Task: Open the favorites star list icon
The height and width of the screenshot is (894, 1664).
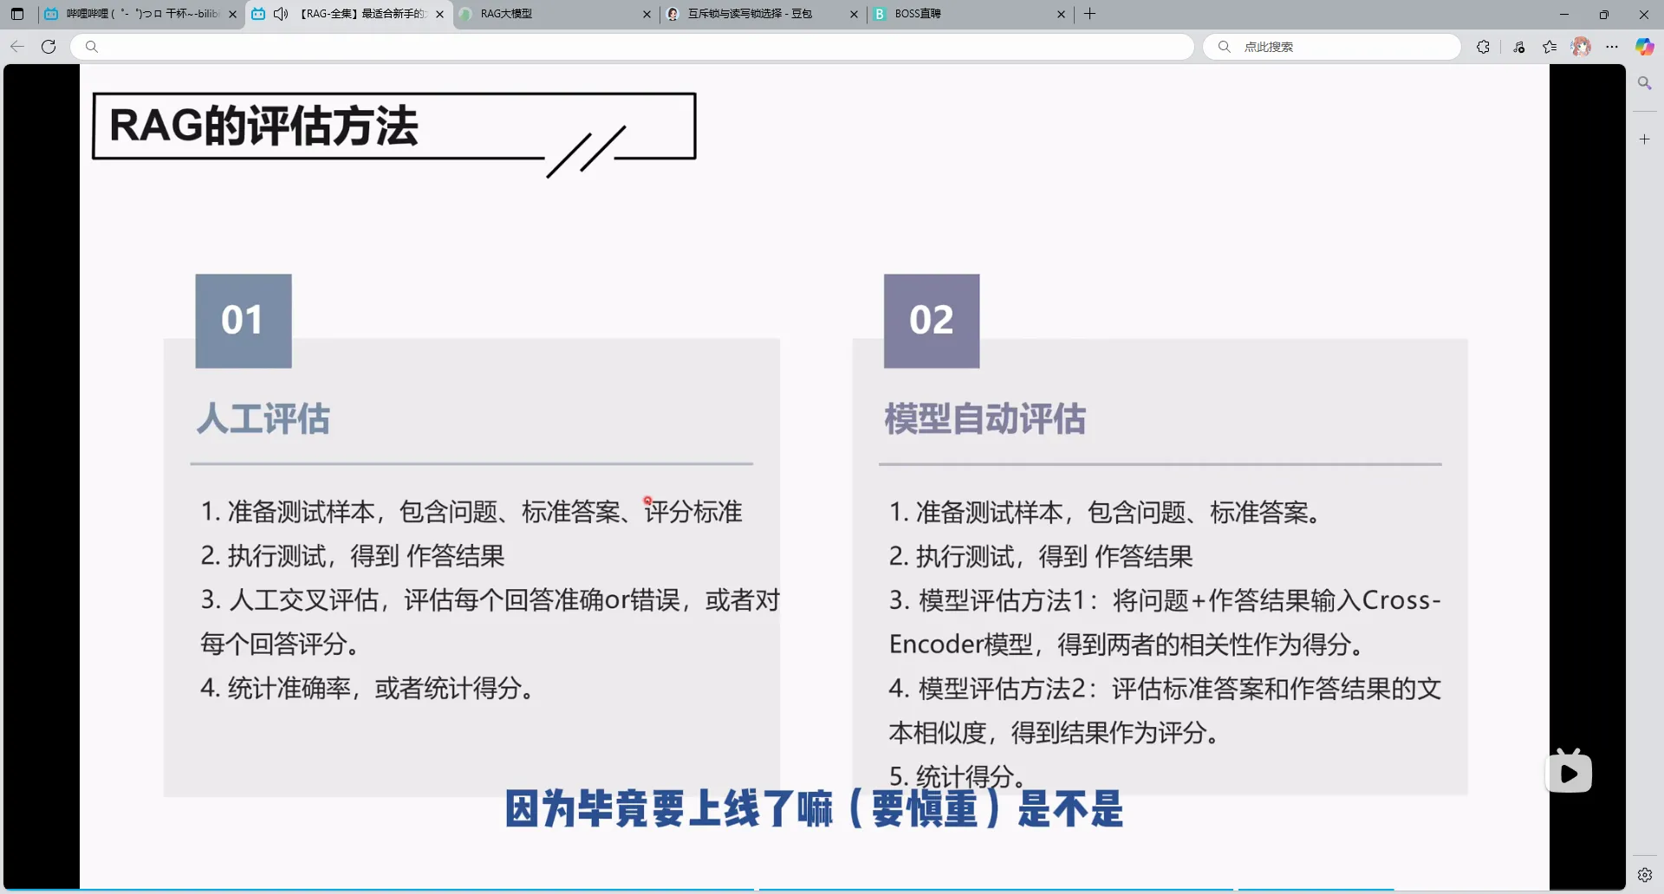Action: tap(1550, 47)
